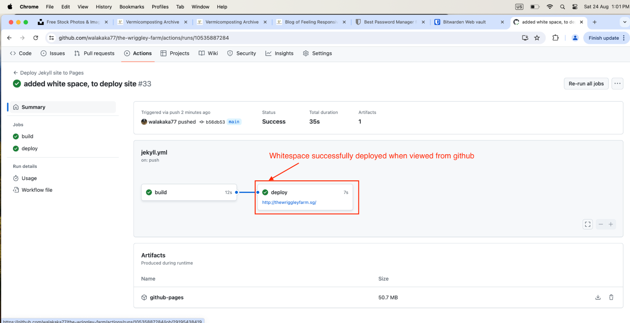Open the Wi-Fi status menu
The image size is (630, 323).
point(550,7)
